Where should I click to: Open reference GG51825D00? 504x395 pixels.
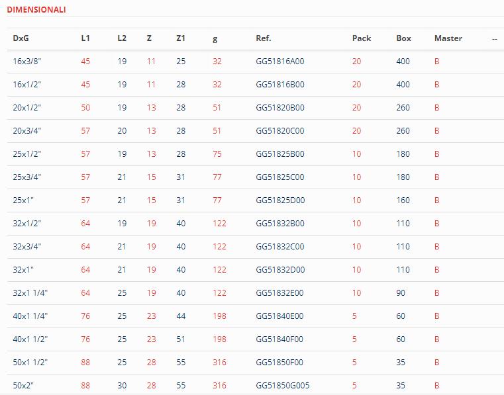pos(280,200)
